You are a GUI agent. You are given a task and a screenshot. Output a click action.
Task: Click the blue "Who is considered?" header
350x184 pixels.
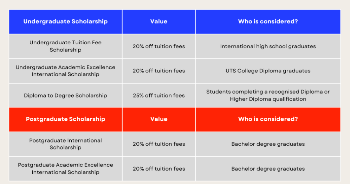pyautogui.click(x=268, y=21)
